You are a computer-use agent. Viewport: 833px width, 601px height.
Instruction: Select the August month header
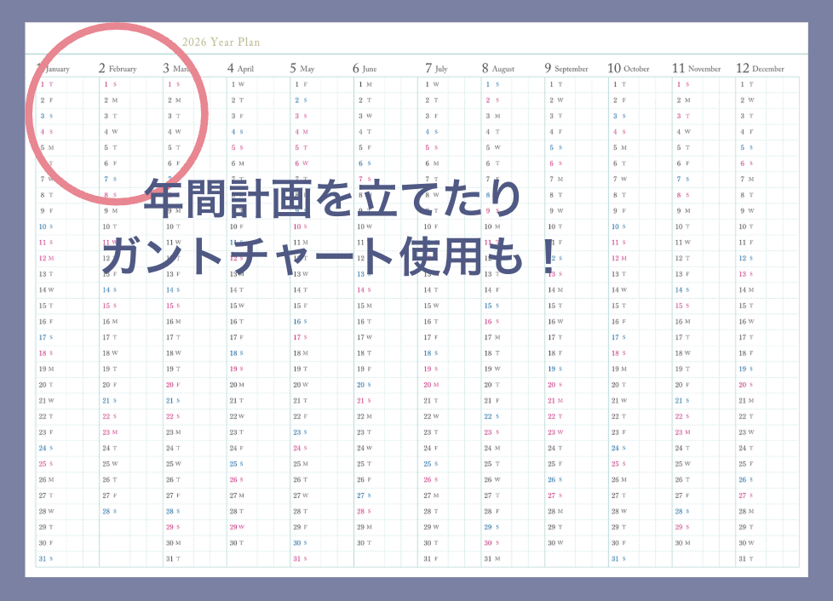[x=498, y=68]
